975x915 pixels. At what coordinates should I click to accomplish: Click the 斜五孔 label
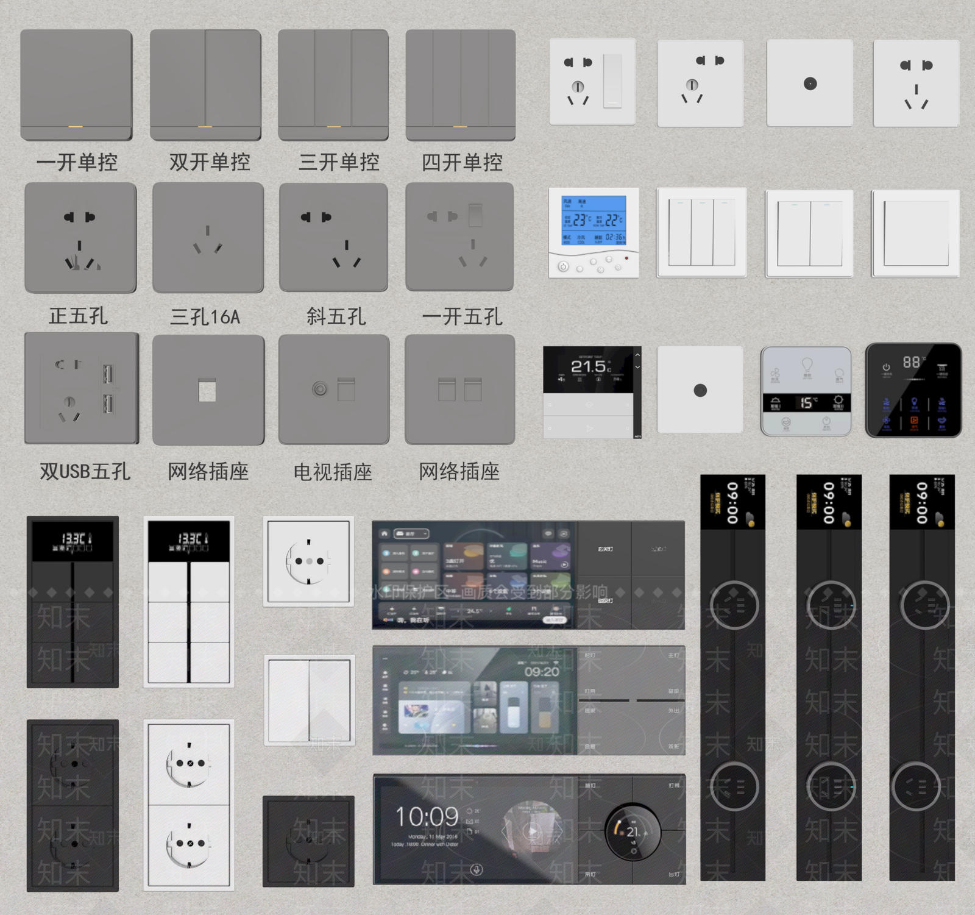click(x=336, y=316)
